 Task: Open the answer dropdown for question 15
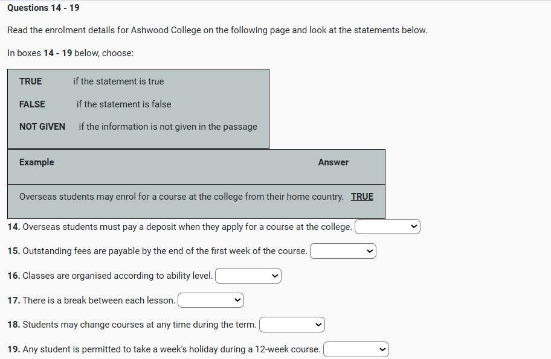pos(343,251)
